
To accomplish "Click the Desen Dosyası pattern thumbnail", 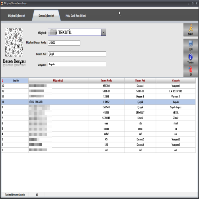I will 14,43.
